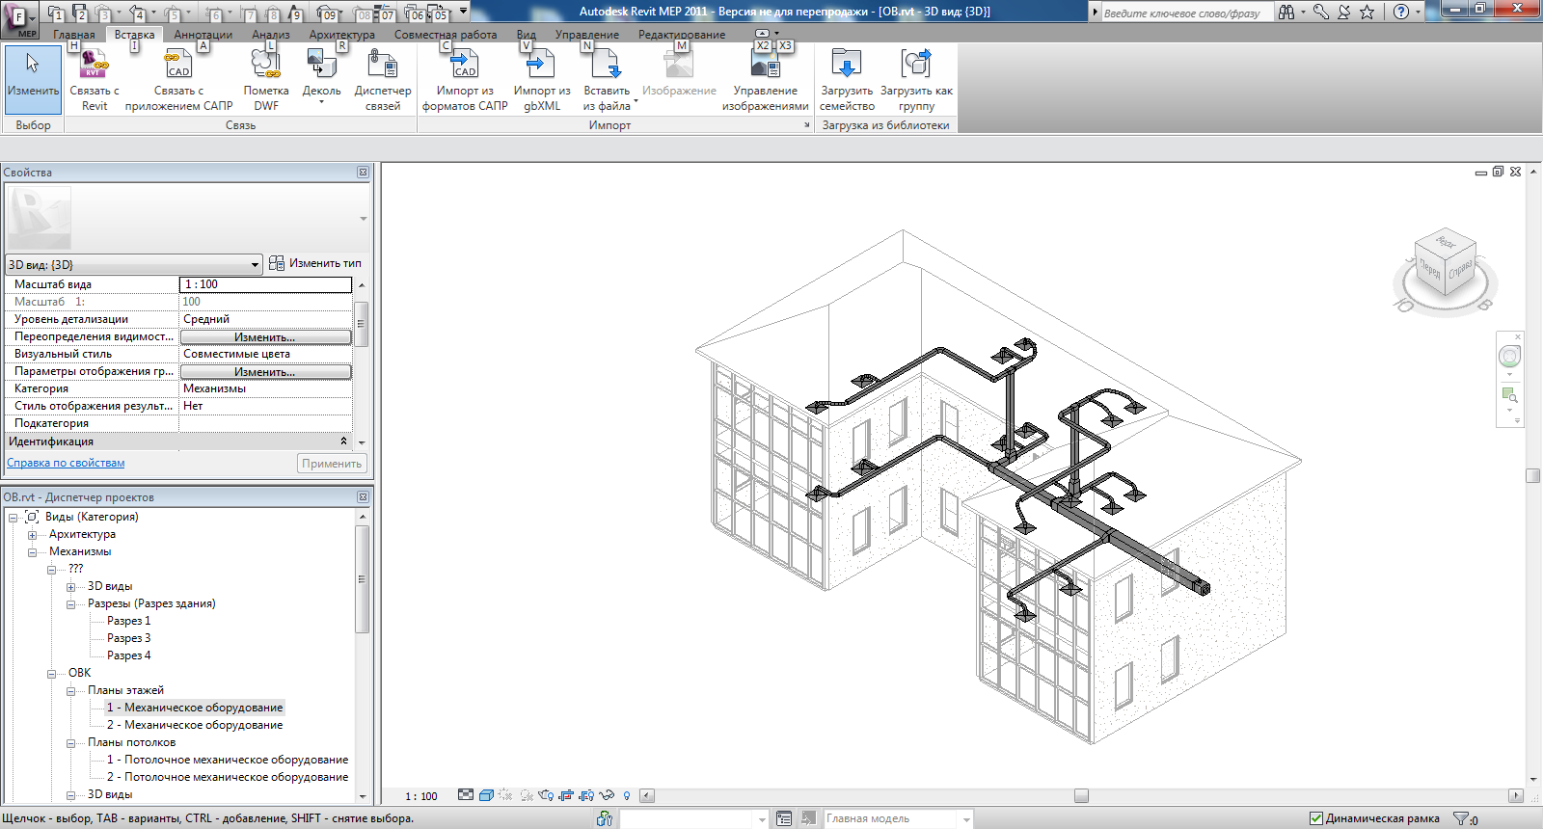Image resolution: width=1543 pixels, height=829 pixels.
Task: Select the Изменить (Modify) tool
Action: click(33, 79)
